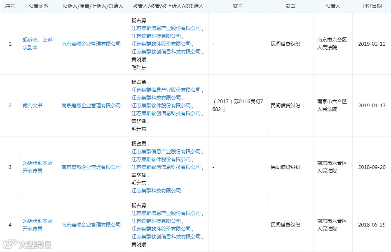Open 江苏集群软件股份有限公司 in row 3

161,159
